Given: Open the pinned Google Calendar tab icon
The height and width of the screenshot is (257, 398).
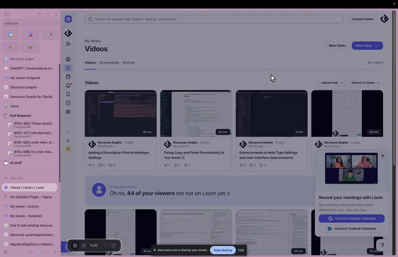Looking at the screenshot, I should pos(11,35).
